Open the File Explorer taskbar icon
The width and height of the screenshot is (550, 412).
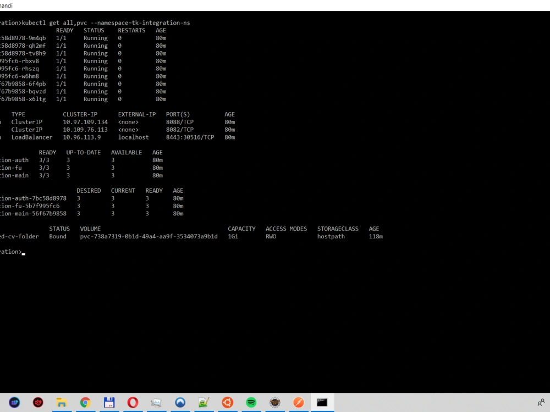(x=62, y=402)
